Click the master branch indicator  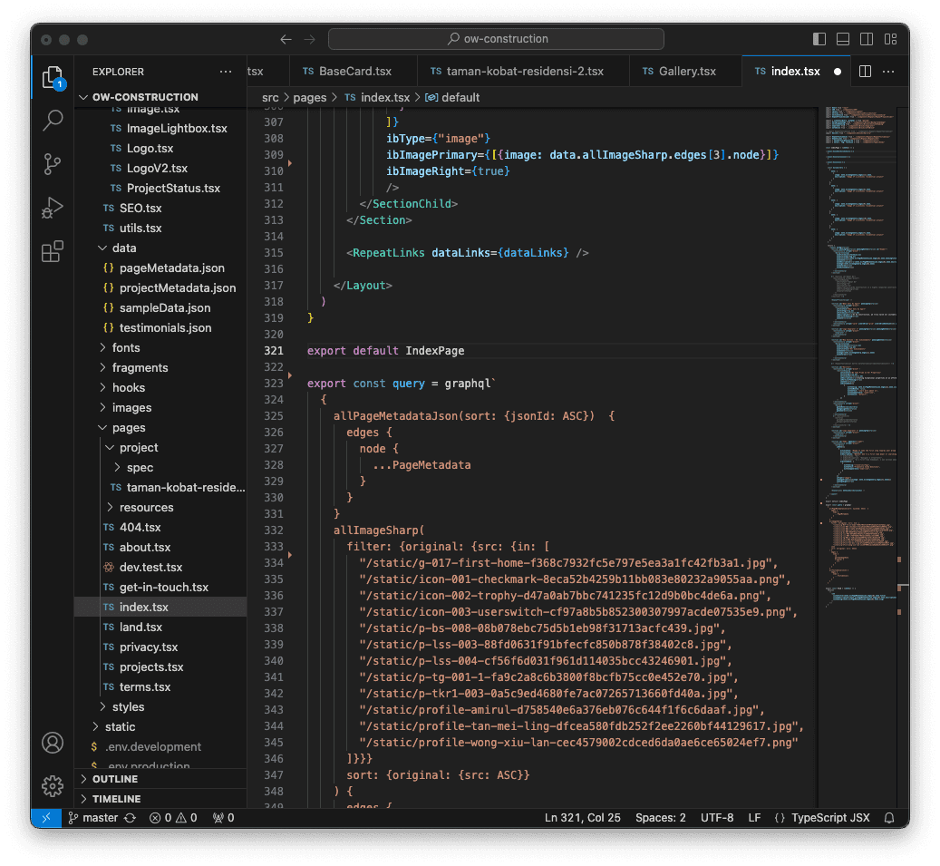point(93,817)
